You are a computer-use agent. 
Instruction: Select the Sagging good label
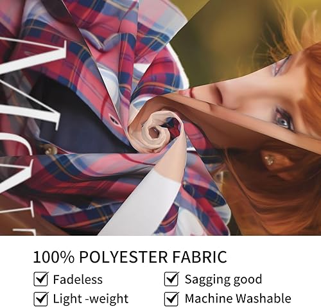coord(223,279)
